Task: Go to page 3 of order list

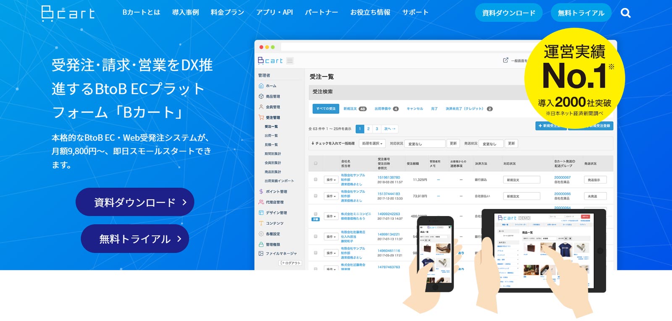Action: point(377,129)
